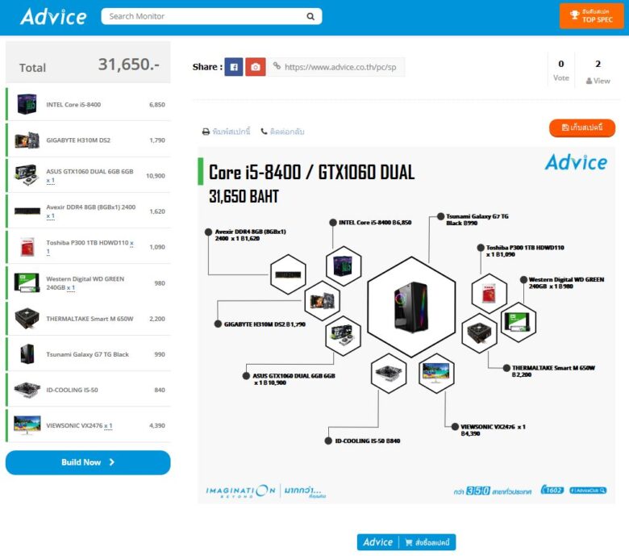This screenshot has height=556, width=629.
Task: Change quantity of Toshiba P300 1TB
Action: pyautogui.click(x=48, y=252)
